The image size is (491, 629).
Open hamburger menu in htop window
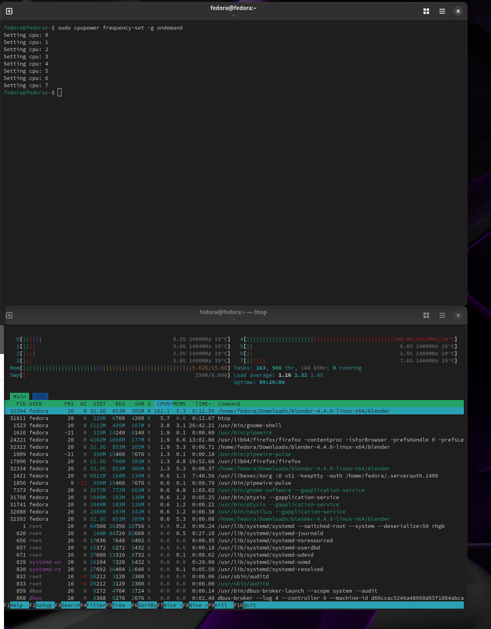click(442, 315)
